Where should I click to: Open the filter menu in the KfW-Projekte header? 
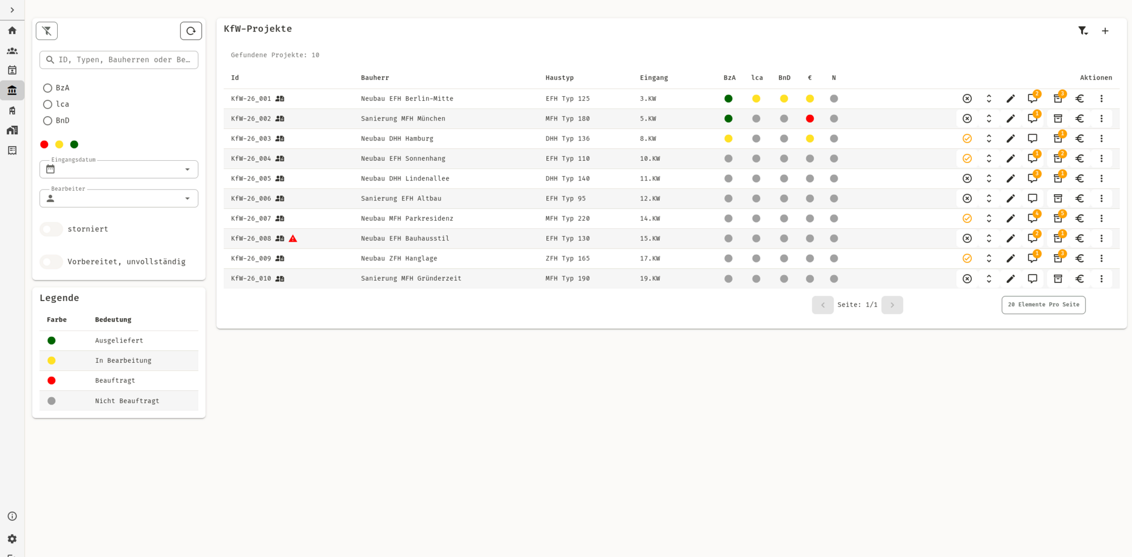pyautogui.click(x=1083, y=31)
